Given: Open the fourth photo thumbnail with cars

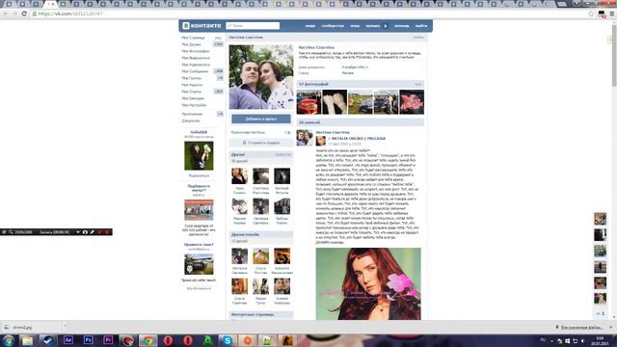Looking at the screenshot, I should [x=386, y=102].
